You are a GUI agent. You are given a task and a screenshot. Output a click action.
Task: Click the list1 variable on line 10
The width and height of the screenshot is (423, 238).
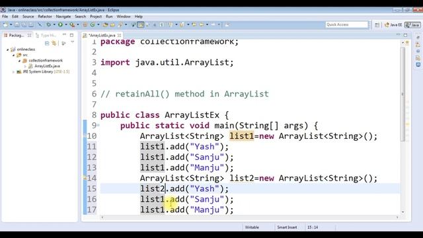[x=242, y=136]
